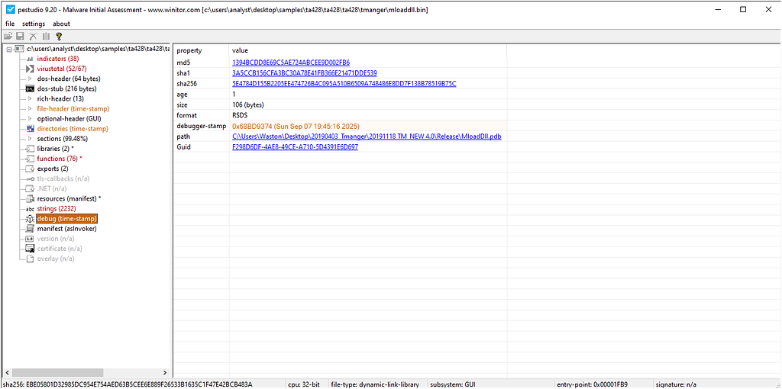The width and height of the screenshot is (782, 389).
Task: Click the tree horizontal scrollbar right arrow
Action: (165, 372)
